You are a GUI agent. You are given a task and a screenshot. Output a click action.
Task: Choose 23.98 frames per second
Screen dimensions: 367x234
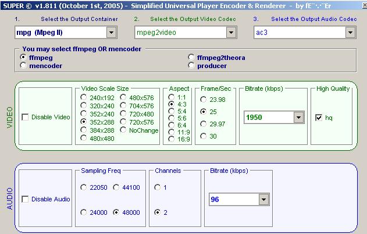203,100
